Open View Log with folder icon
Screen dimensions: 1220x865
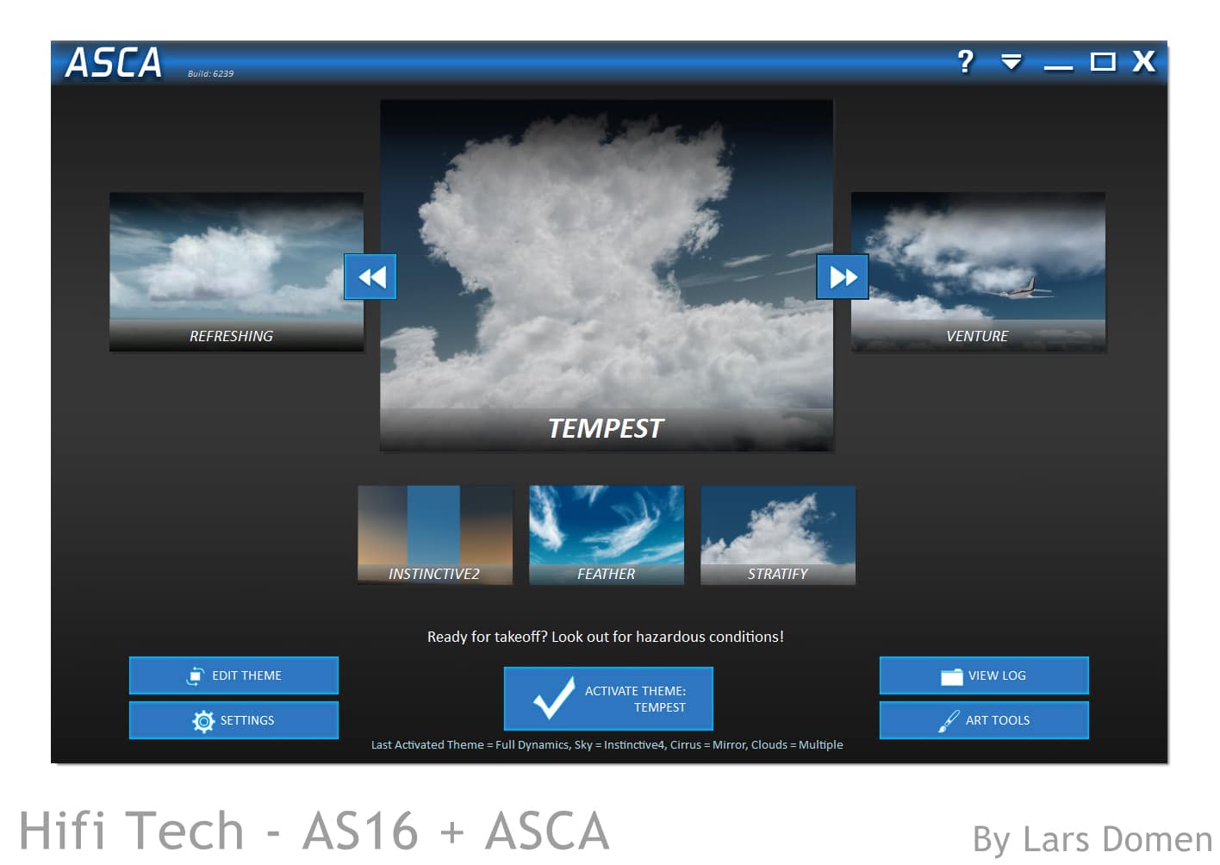coord(983,675)
